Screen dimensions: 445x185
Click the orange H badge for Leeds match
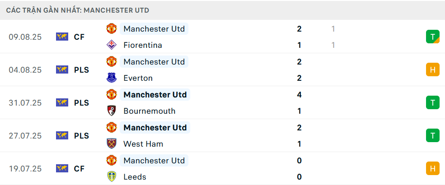pos(432,168)
